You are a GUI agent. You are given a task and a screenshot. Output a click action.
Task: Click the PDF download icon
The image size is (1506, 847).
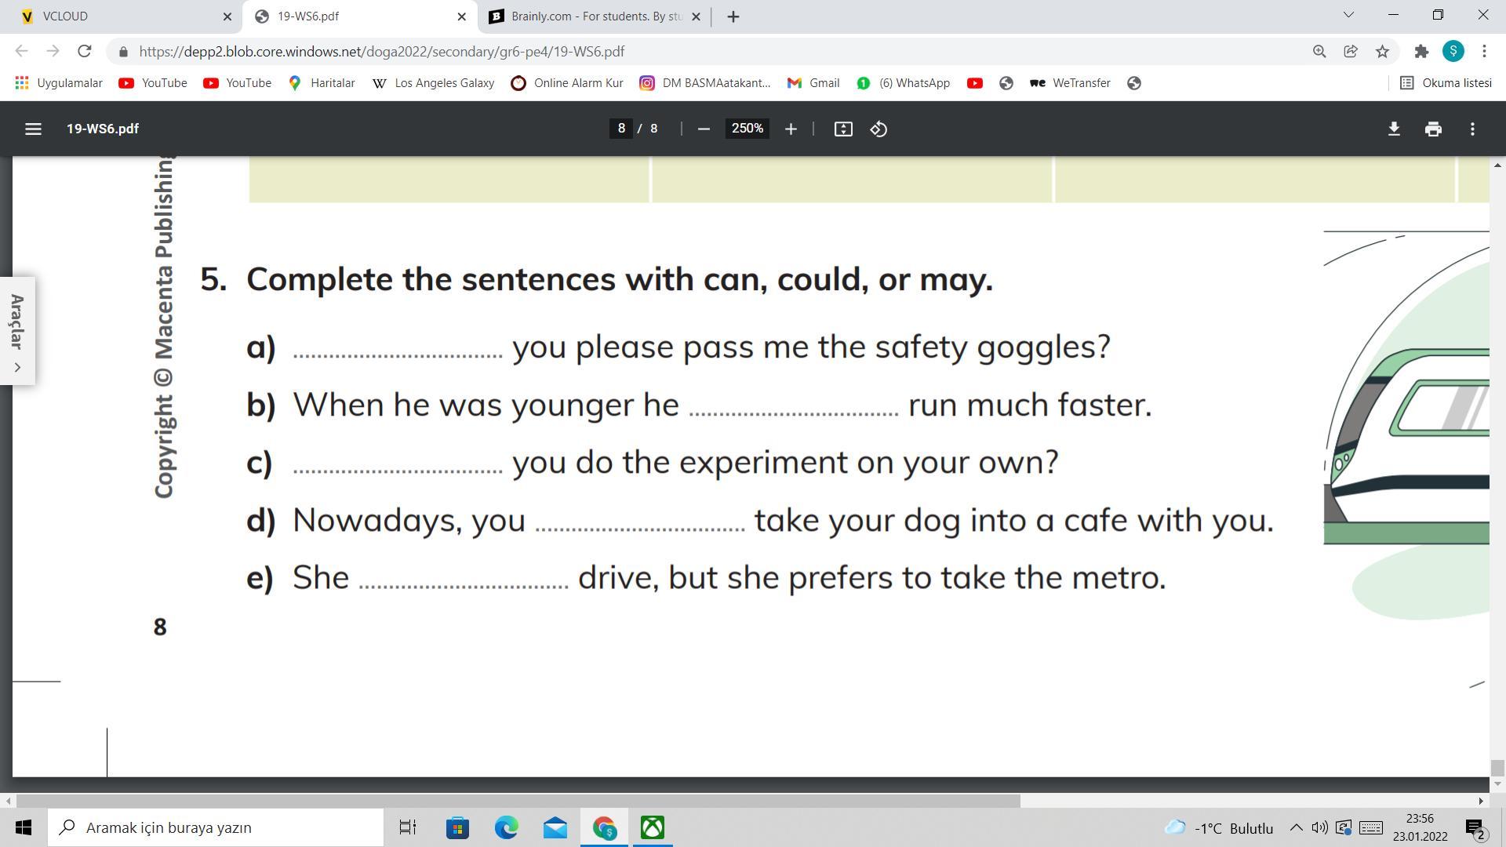(1394, 129)
